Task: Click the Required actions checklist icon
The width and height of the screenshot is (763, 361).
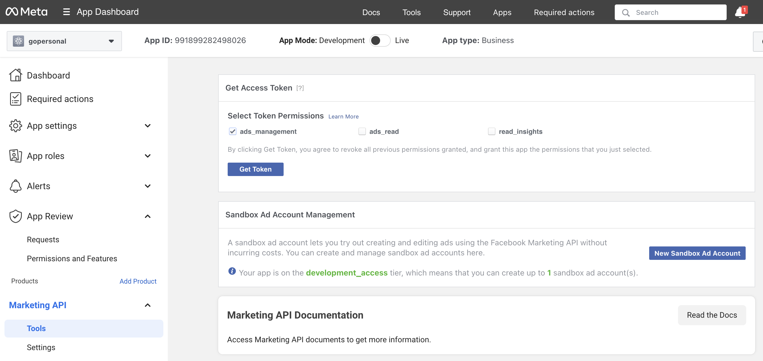Action: tap(15, 99)
